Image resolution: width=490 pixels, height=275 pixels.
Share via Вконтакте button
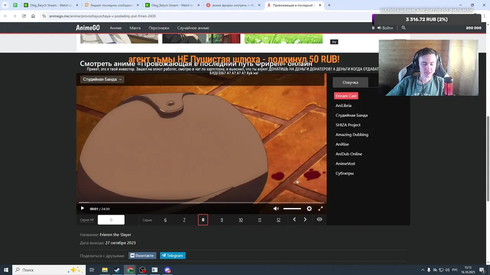pyautogui.click(x=142, y=256)
